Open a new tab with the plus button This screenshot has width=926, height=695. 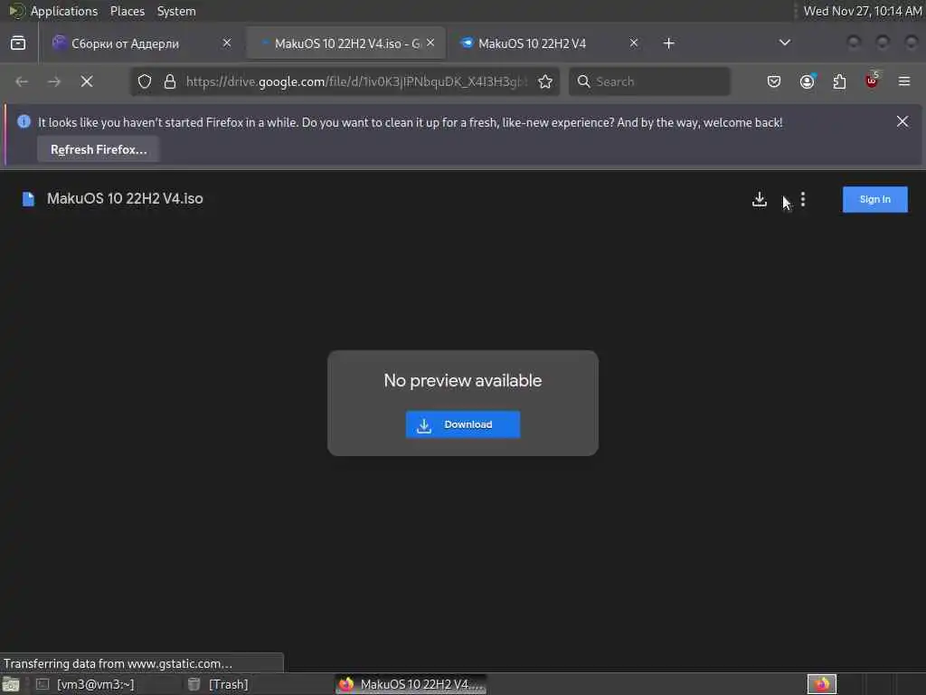[668, 43]
